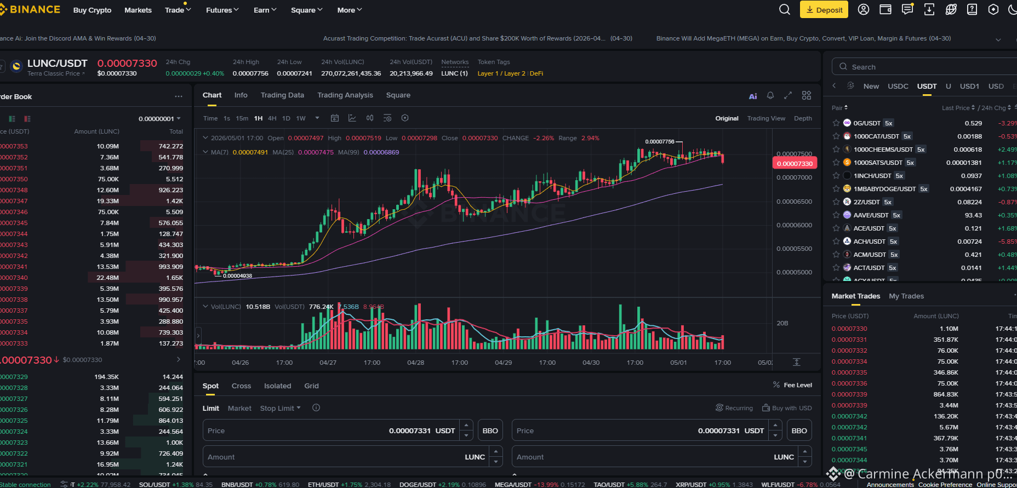Favorite the AAVE/USDT pair star
Image resolution: width=1017 pixels, height=488 pixels.
(x=836, y=215)
